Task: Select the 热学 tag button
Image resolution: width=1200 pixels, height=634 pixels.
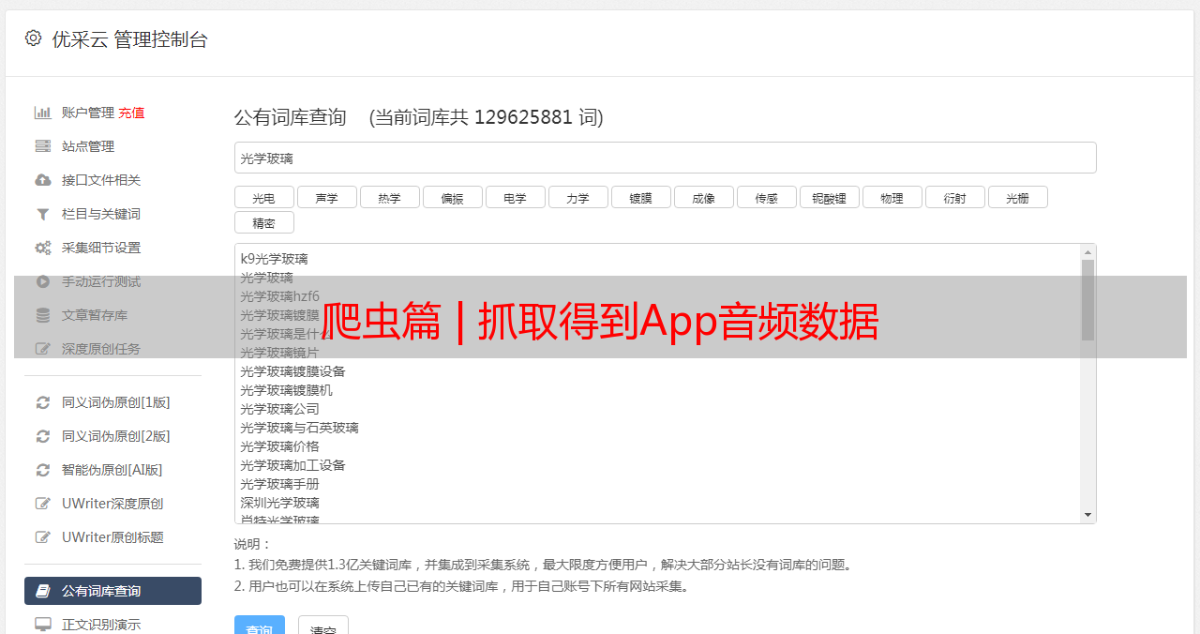Action: click(389, 197)
